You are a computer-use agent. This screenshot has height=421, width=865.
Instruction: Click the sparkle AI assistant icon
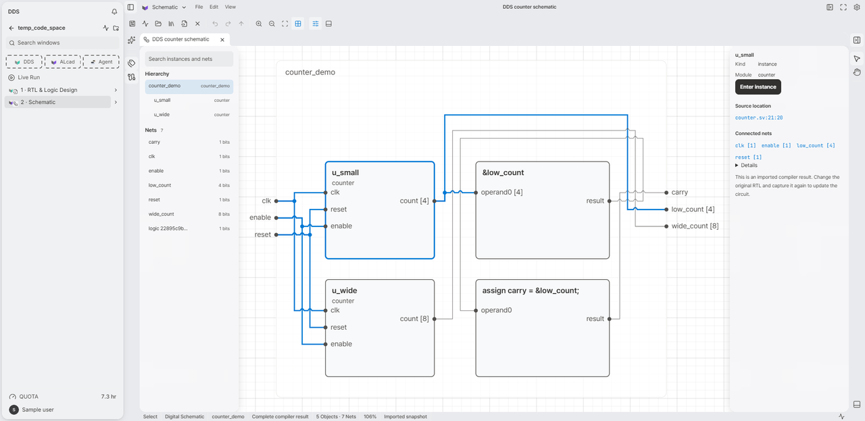[x=132, y=40]
